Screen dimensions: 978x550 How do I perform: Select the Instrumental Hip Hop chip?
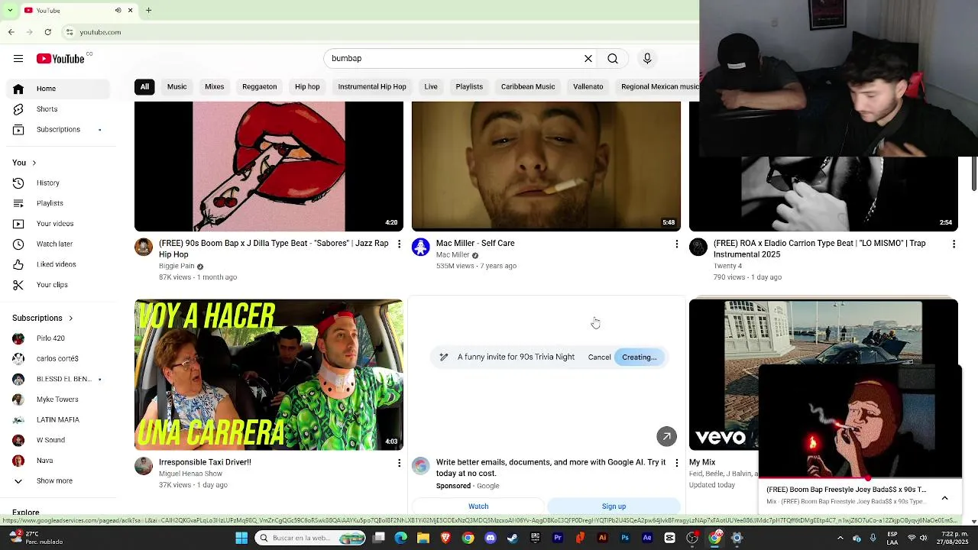pyautogui.click(x=372, y=86)
